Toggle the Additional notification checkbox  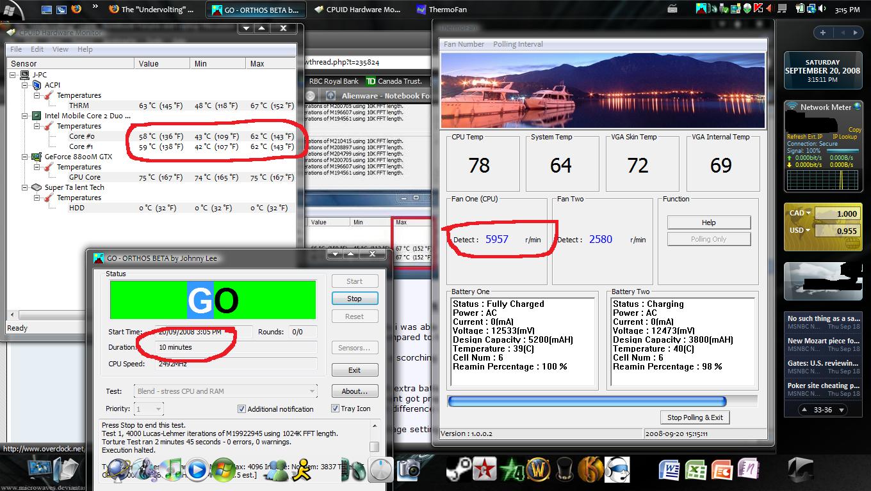pos(241,409)
